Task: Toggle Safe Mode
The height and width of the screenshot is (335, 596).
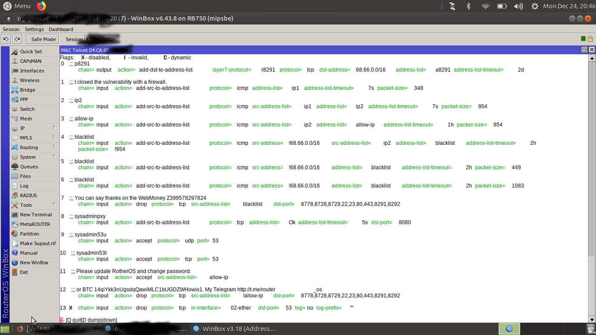Action: [43, 39]
